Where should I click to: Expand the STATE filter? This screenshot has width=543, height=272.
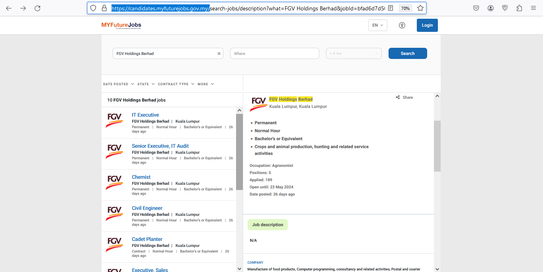coord(145,84)
